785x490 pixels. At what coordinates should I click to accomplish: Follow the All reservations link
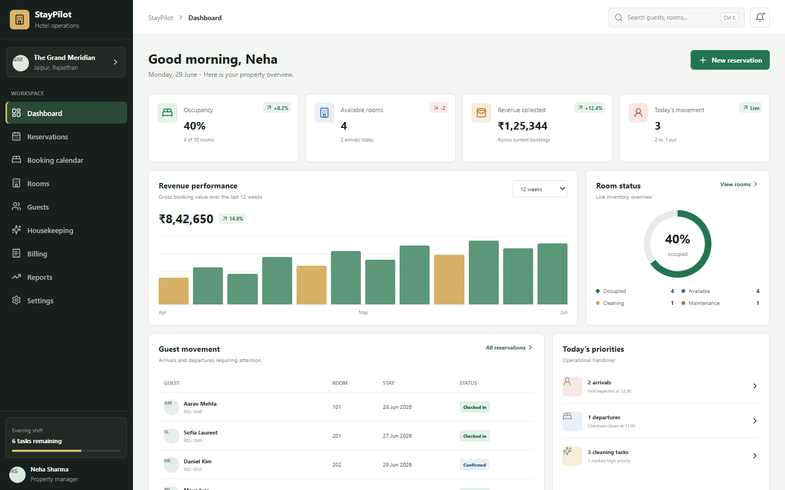510,348
